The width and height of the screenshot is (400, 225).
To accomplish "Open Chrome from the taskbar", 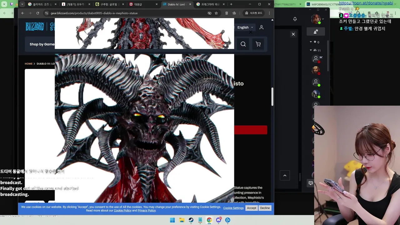I will [209, 220].
